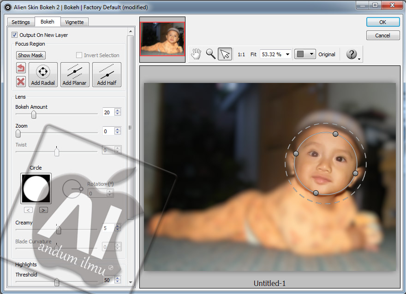Image resolution: width=406 pixels, height=294 pixels.
Task: Select the Zoom magnifier tool
Action: tap(210, 54)
